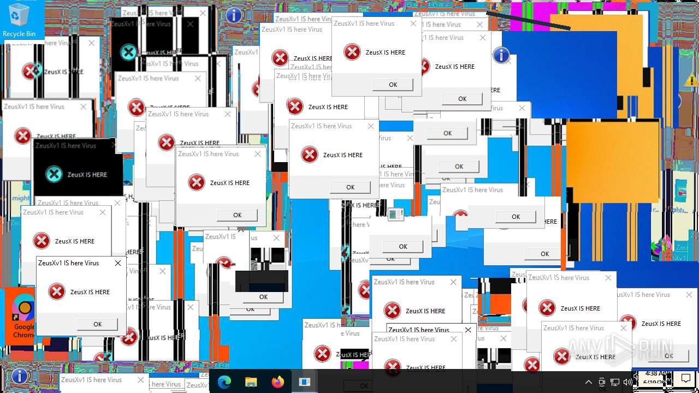Open the volume control tray icon
The image size is (699, 393).
pyautogui.click(x=628, y=382)
